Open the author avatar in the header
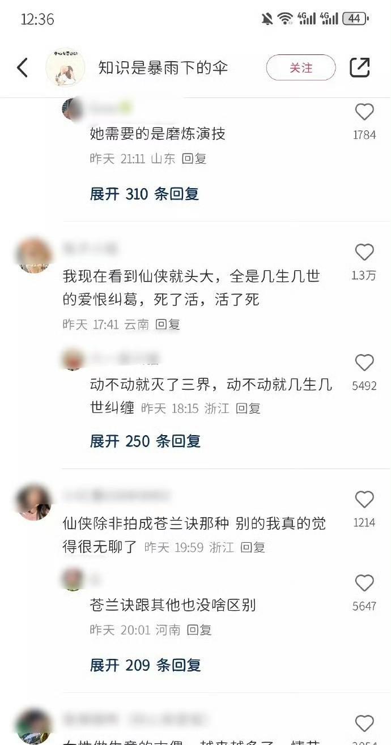The image size is (391, 745). point(65,68)
